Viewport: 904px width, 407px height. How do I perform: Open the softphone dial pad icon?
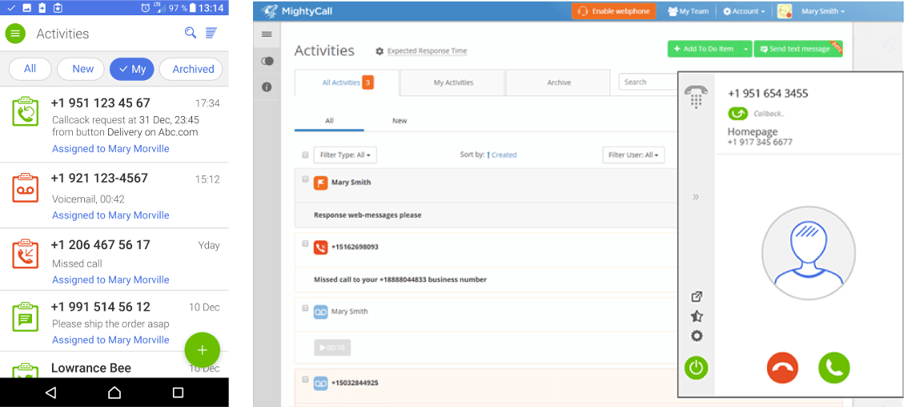coord(696,97)
